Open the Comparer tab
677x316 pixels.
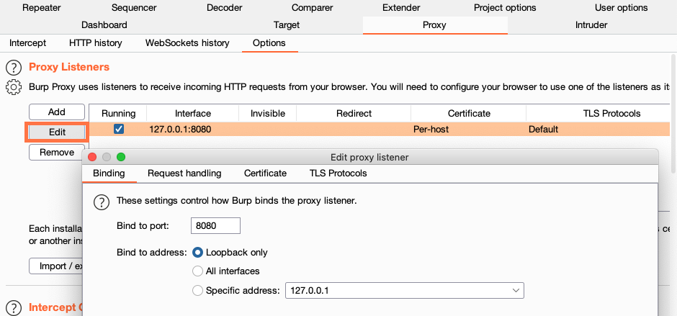coord(312,8)
